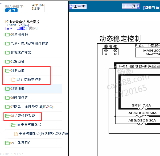This screenshot has height=156, width=160.
Task: Click the 蓄电池 battery symbol in diagram
Action: pyautogui.click(x=110, y=52)
